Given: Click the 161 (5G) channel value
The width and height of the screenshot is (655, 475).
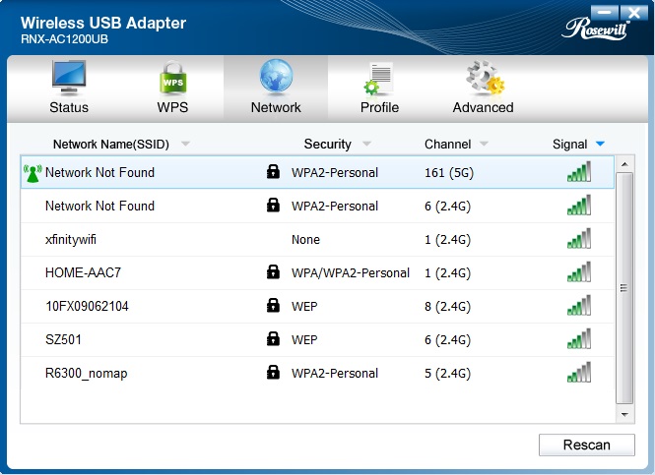Looking at the screenshot, I should pos(449,173).
